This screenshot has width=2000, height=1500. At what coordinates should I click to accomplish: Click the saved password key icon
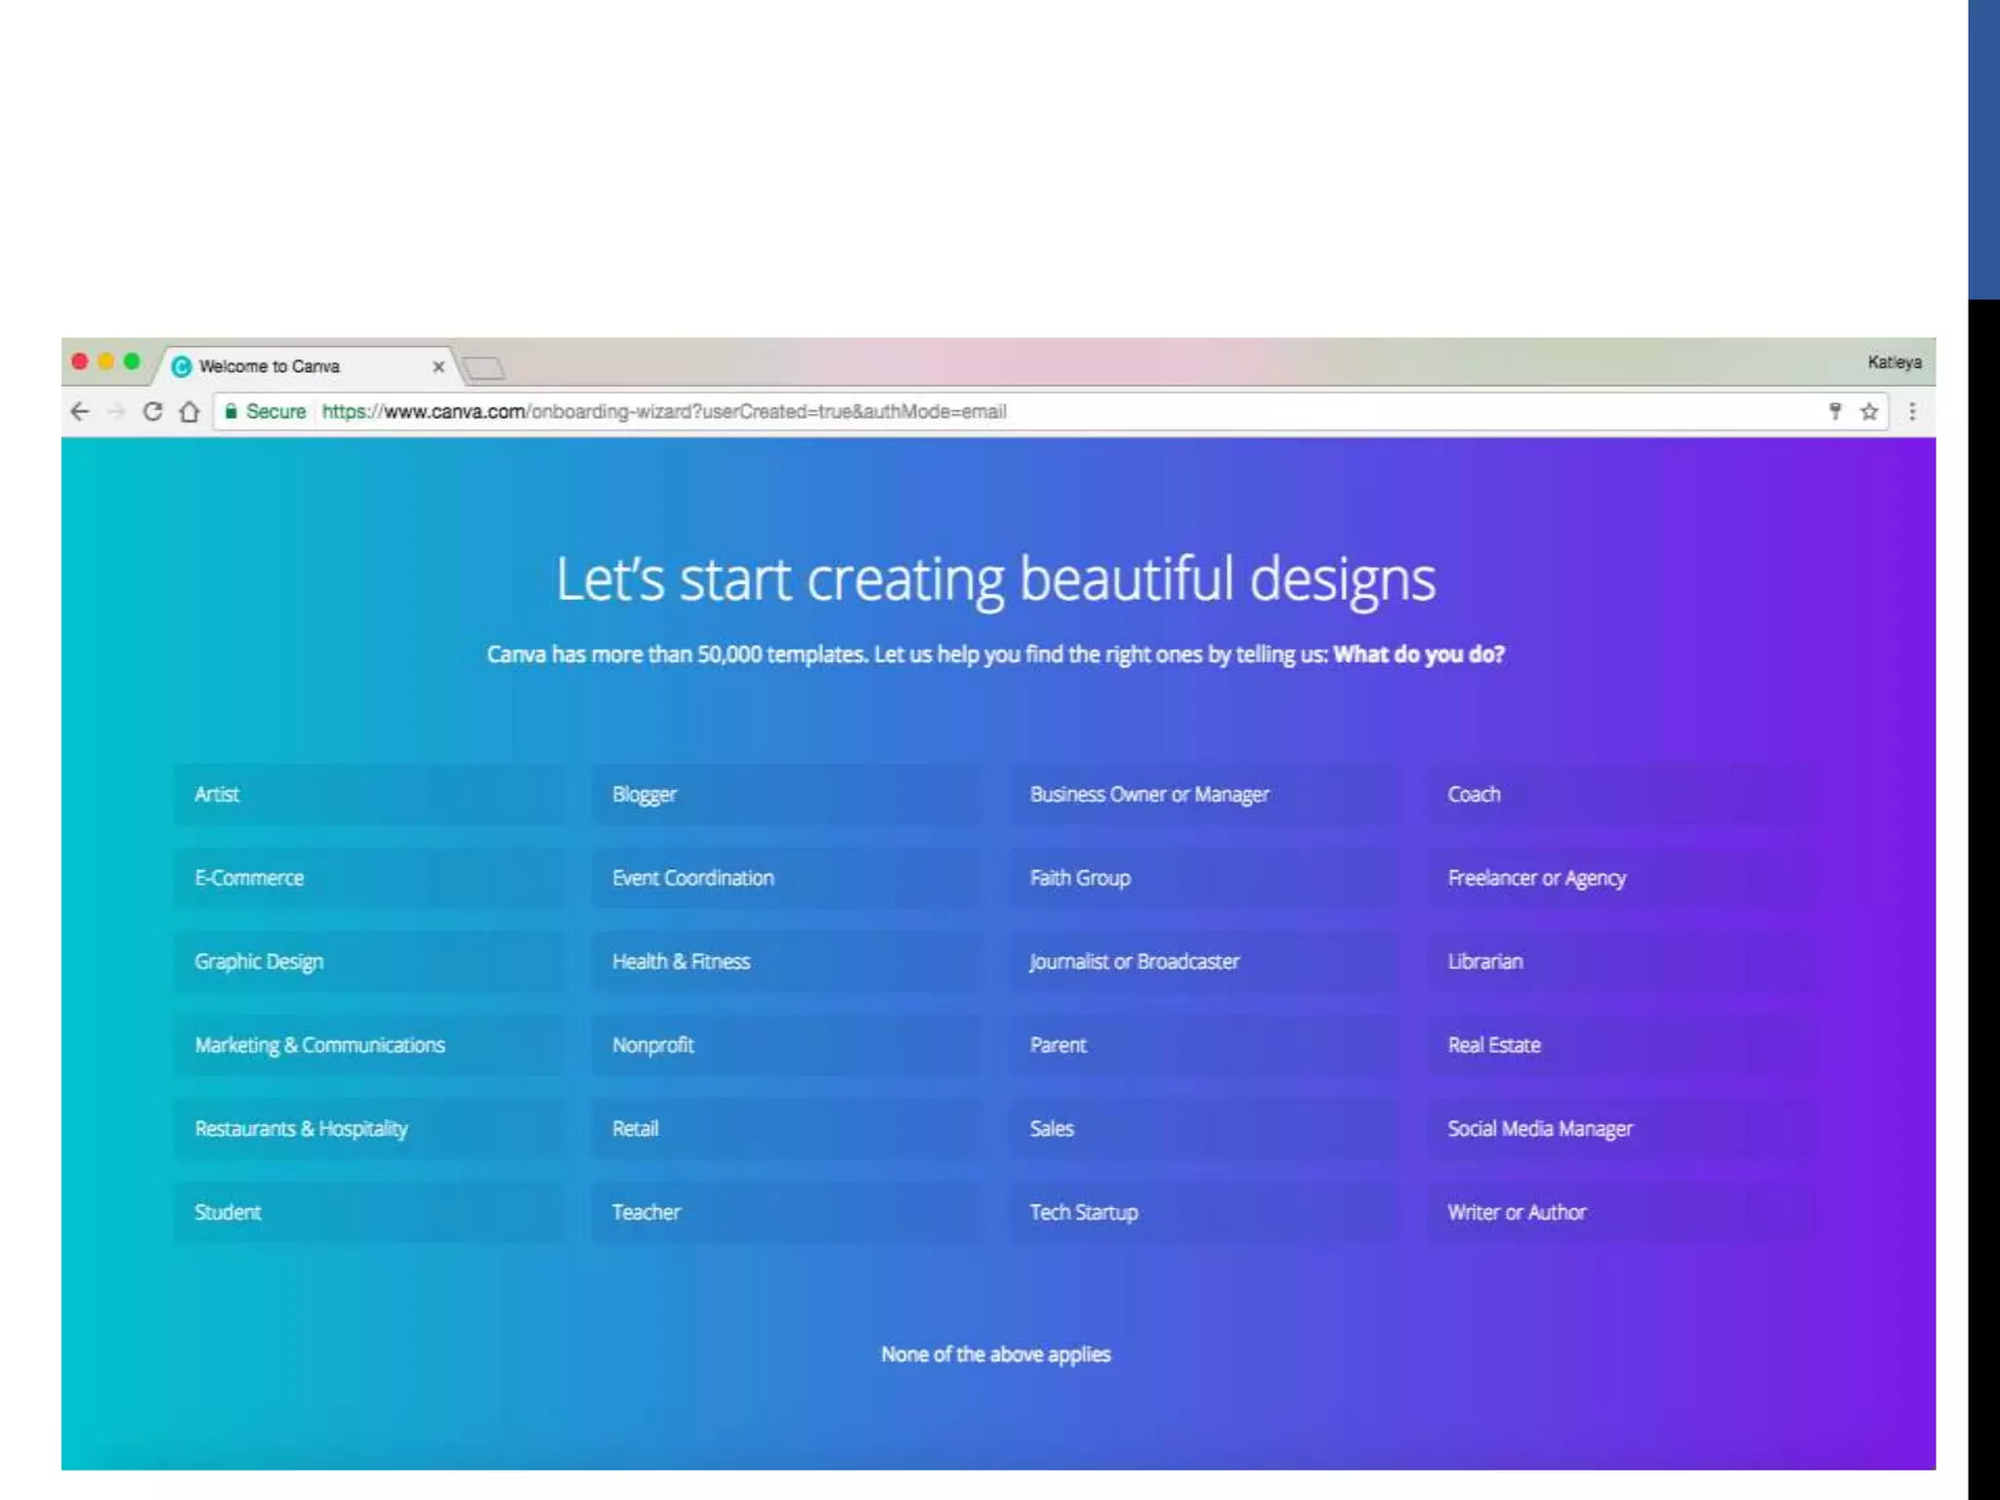tap(1834, 411)
